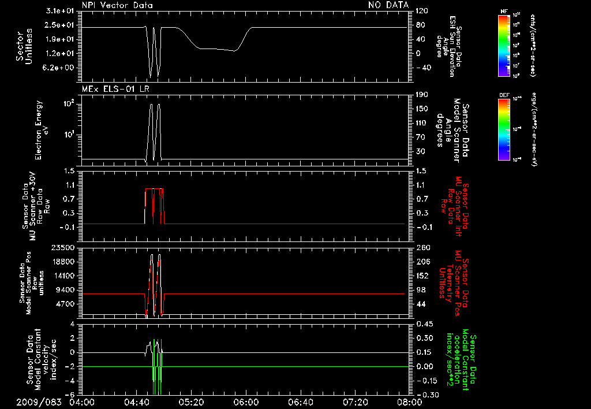Click the 9400 scanner position tick label
This screenshot has height=409, width=591.
(x=65, y=290)
